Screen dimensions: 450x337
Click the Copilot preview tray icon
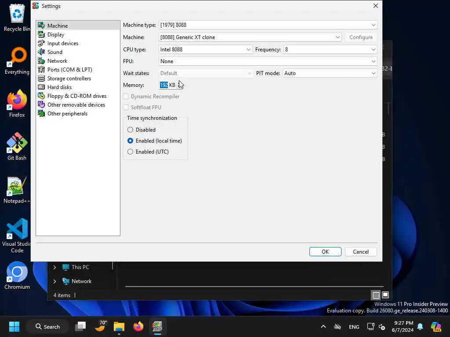436,326
